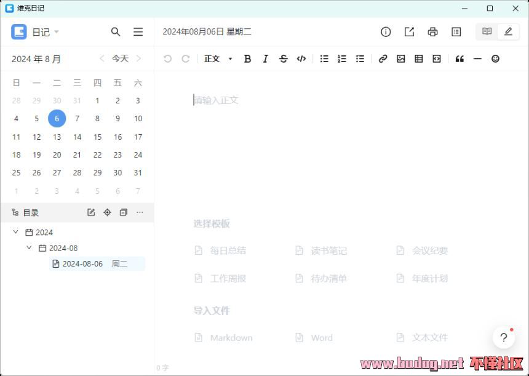
Task: Toggle italic formatting
Action: [x=265, y=59]
